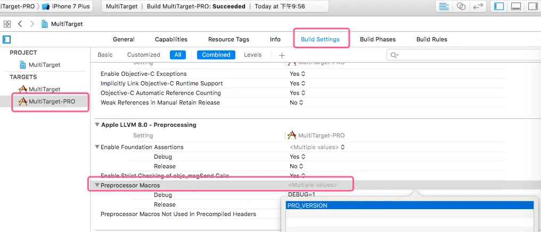Change Implicitly Link Objective-C Runtime Support value
This screenshot has width=541, height=232.
pyautogui.click(x=298, y=83)
